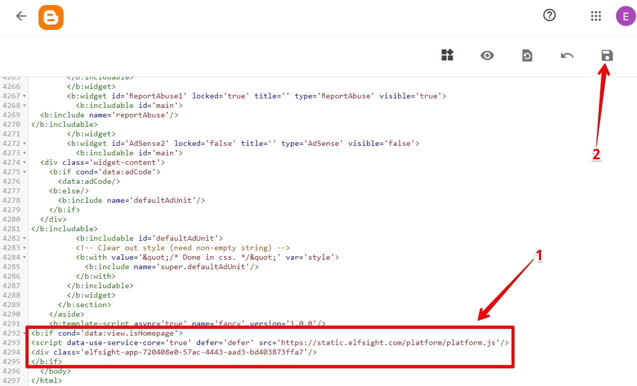The height and width of the screenshot is (386, 637).
Task: Click the back arrow to exit the editor
Action: pyautogui.click(x=20, y=16)
